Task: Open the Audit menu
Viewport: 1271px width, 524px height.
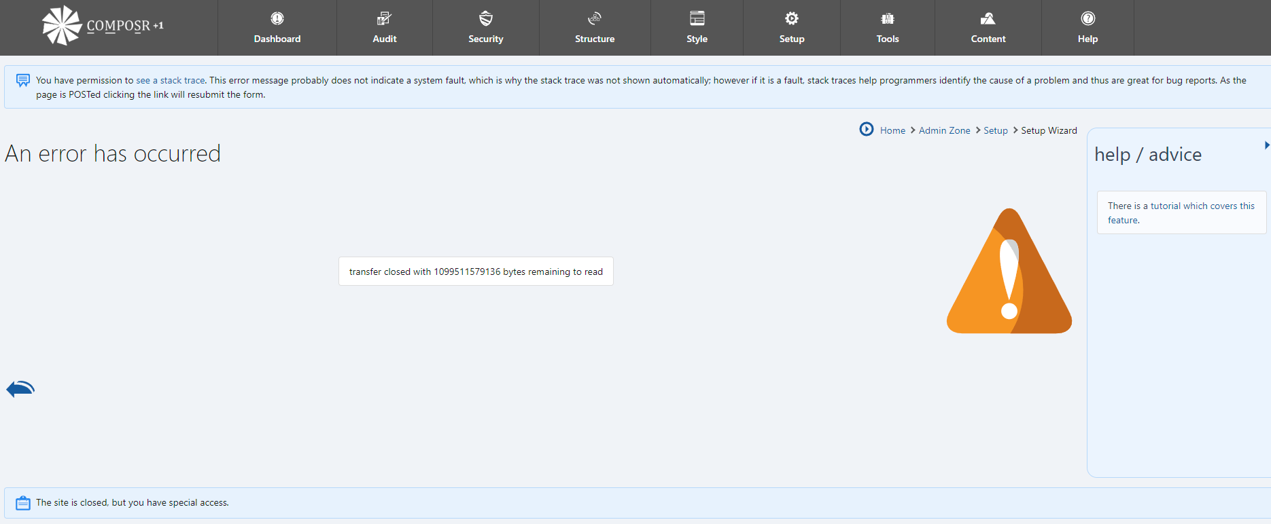Action: coord(385,28)
